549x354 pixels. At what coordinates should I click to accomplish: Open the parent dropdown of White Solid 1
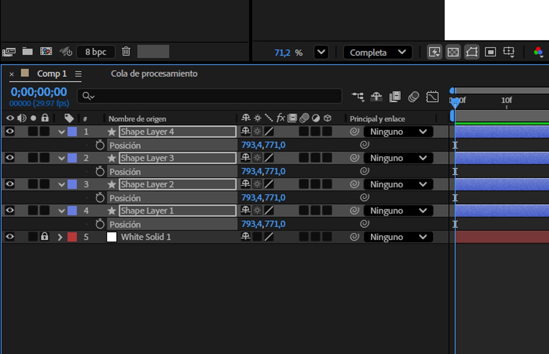(x=398, y=237)
